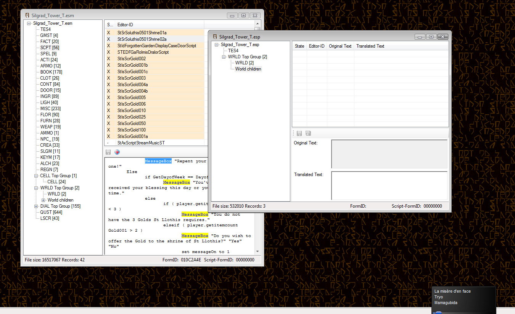
Task: Sort by Translated Text column header
Action: coord(401,46)
